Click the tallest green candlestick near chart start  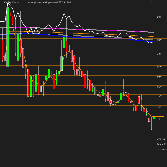point(8,37)
